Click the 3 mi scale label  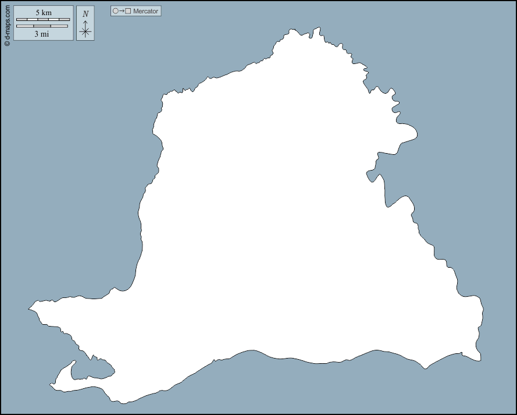point(42,34)
